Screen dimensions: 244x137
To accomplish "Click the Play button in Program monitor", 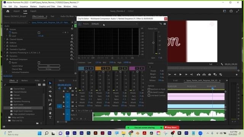I will coord(180,75).
